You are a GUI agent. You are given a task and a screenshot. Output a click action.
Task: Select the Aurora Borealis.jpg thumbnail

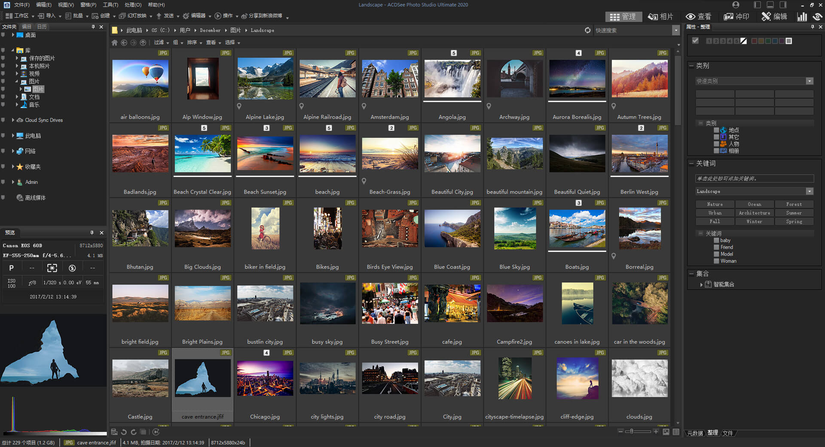click(x=577, y=79)
